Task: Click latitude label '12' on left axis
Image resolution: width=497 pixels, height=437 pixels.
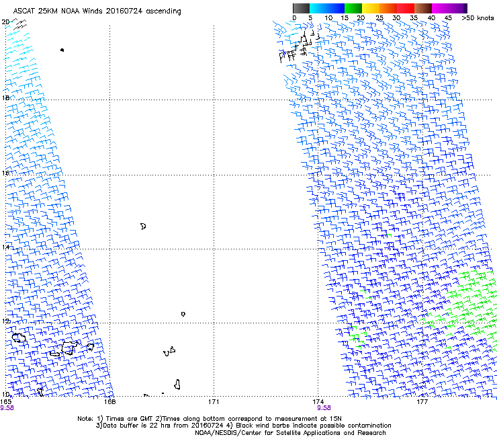Action: pos(5,321)
